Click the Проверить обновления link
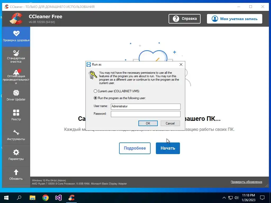 [x=246, y=182]
